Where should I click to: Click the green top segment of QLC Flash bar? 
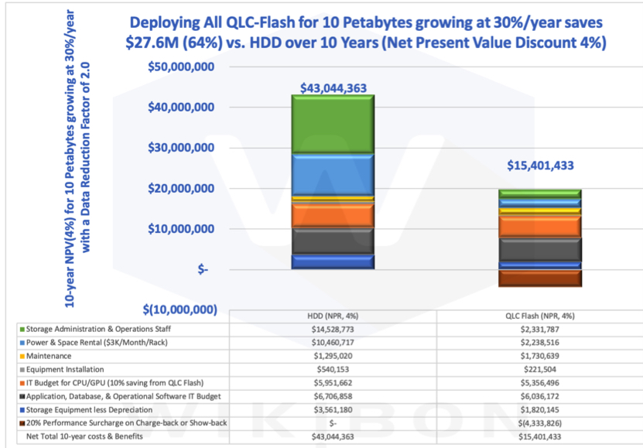[x=540, y=194]
